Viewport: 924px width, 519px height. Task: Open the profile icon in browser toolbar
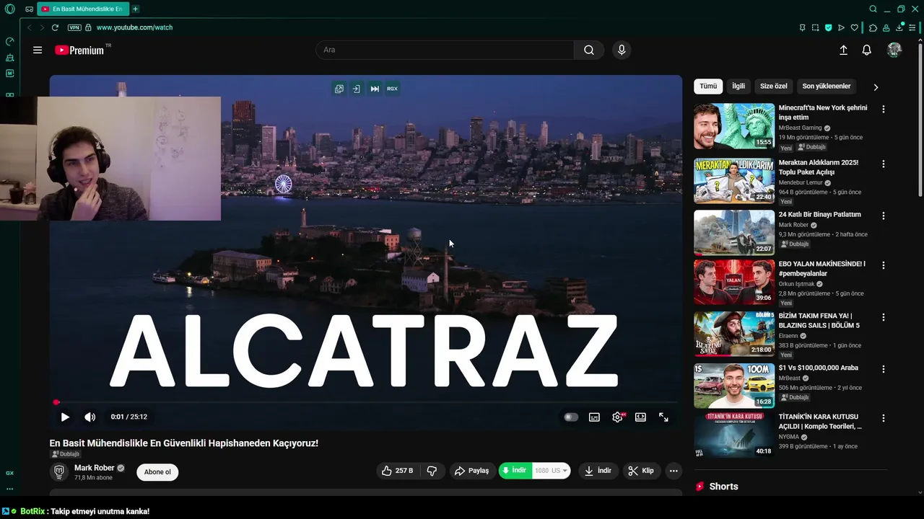point(886,27)
